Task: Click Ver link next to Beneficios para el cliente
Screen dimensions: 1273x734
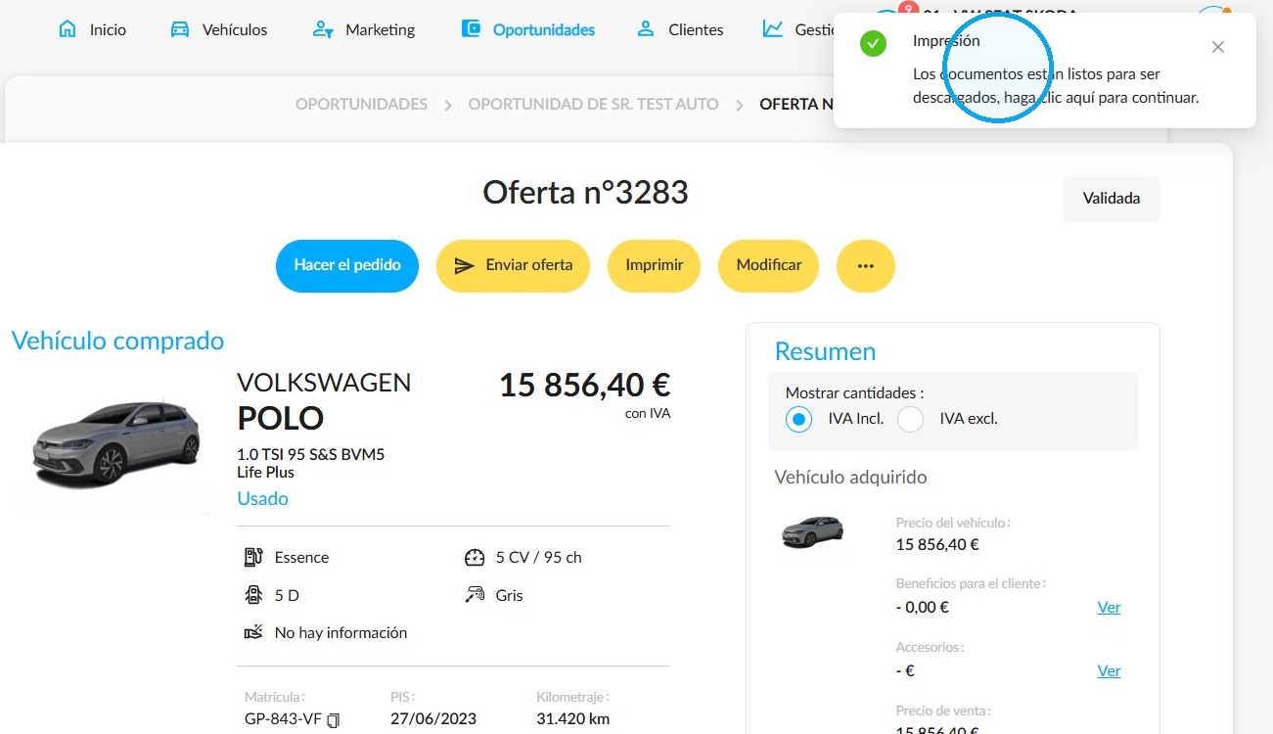Action: coord(1109,607)
